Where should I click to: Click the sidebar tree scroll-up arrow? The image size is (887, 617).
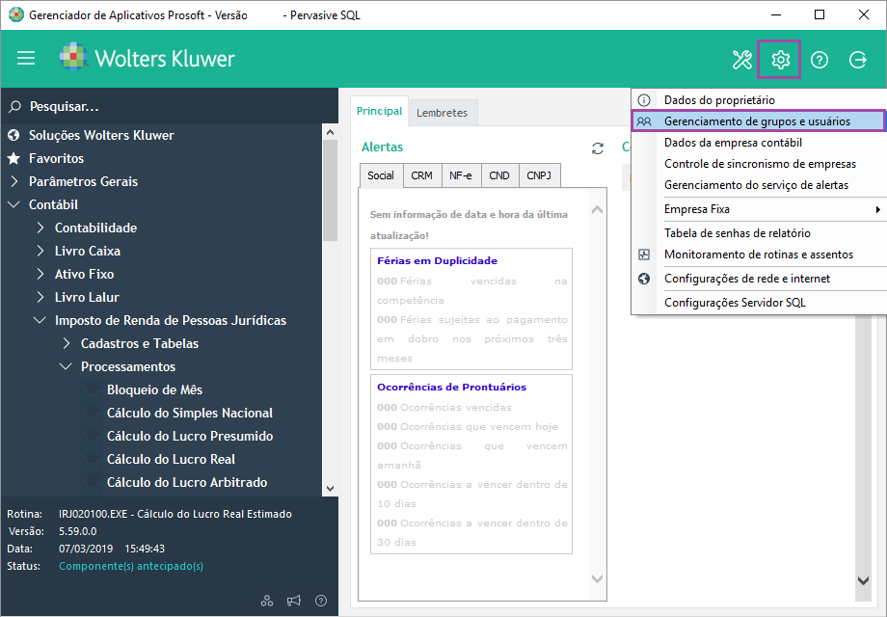(331, 132)
